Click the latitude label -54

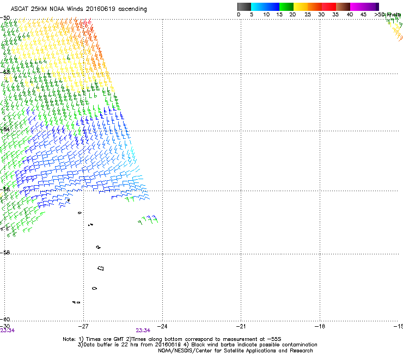[5, 129]
